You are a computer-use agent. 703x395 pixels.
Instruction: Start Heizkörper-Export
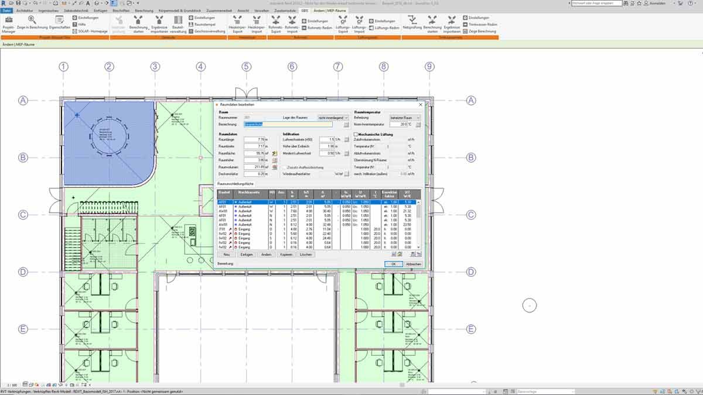tap(237, 23)
